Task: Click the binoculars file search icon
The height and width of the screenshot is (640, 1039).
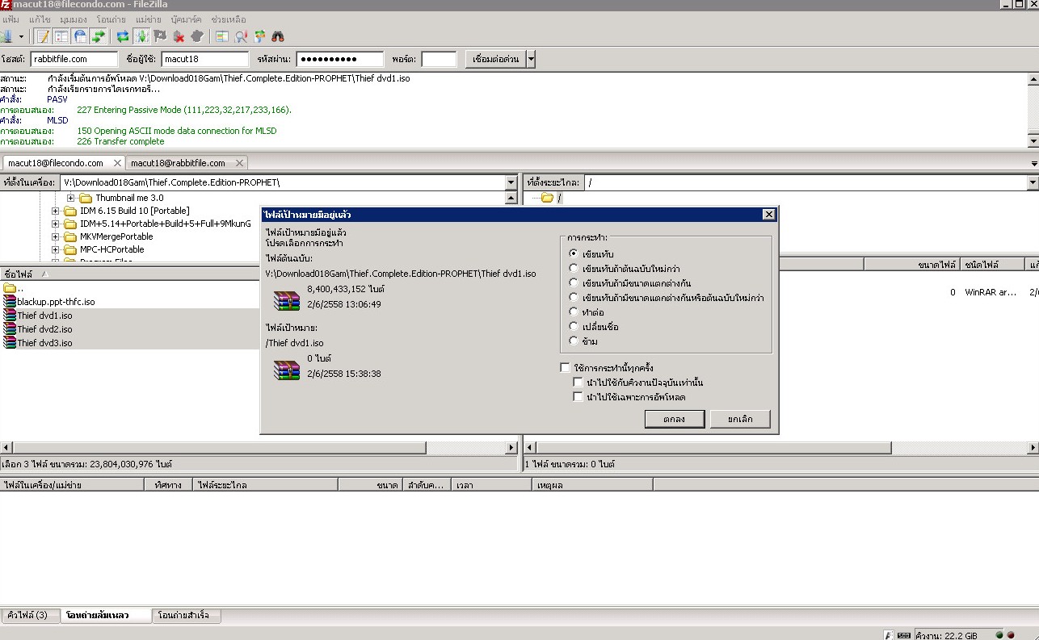Action: pos(278,36)
